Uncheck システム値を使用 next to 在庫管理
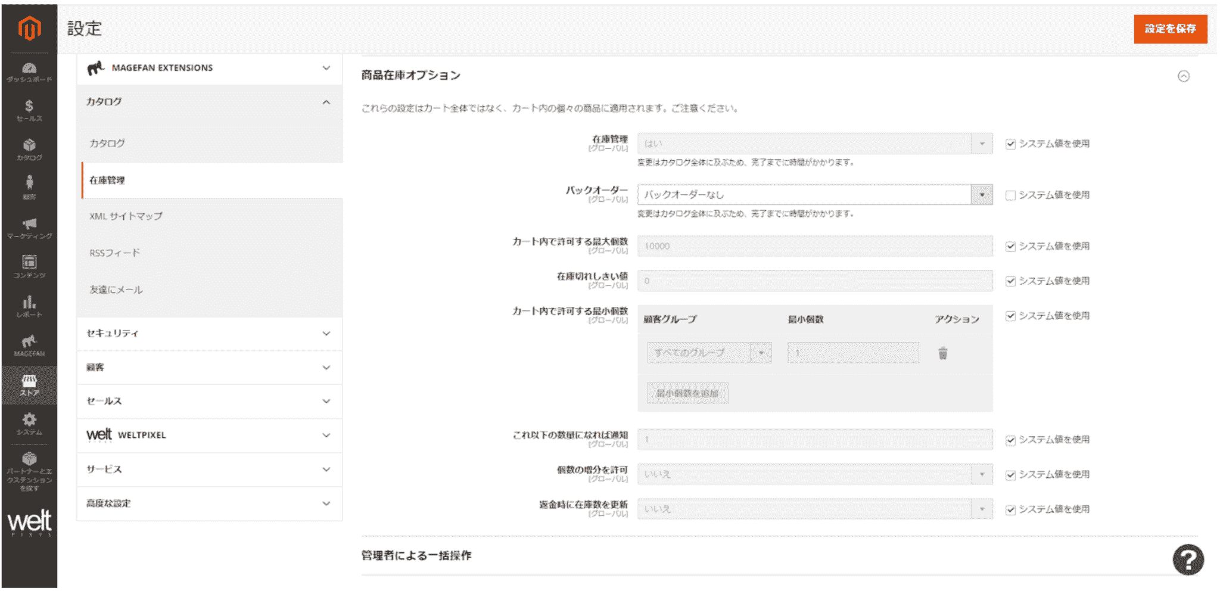Screen dimensions: 1220x591 point(1011,143)
